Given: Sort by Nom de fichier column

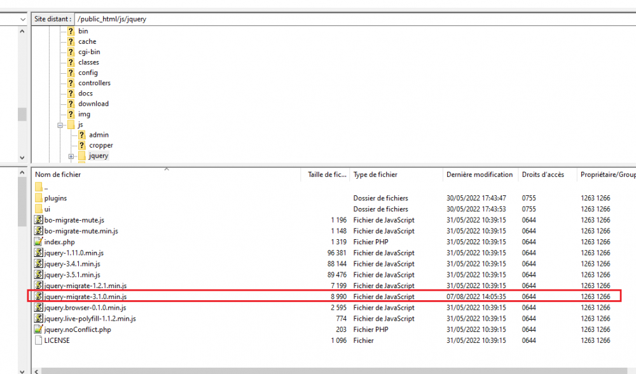Looking at the screenshot, I should [166, 174].
